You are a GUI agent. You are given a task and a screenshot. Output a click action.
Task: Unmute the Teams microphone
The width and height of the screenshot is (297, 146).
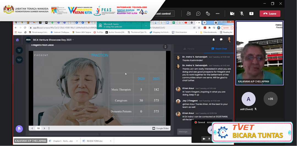point(242,13)
